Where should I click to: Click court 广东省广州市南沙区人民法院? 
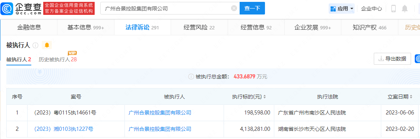(x=312, y=113)
